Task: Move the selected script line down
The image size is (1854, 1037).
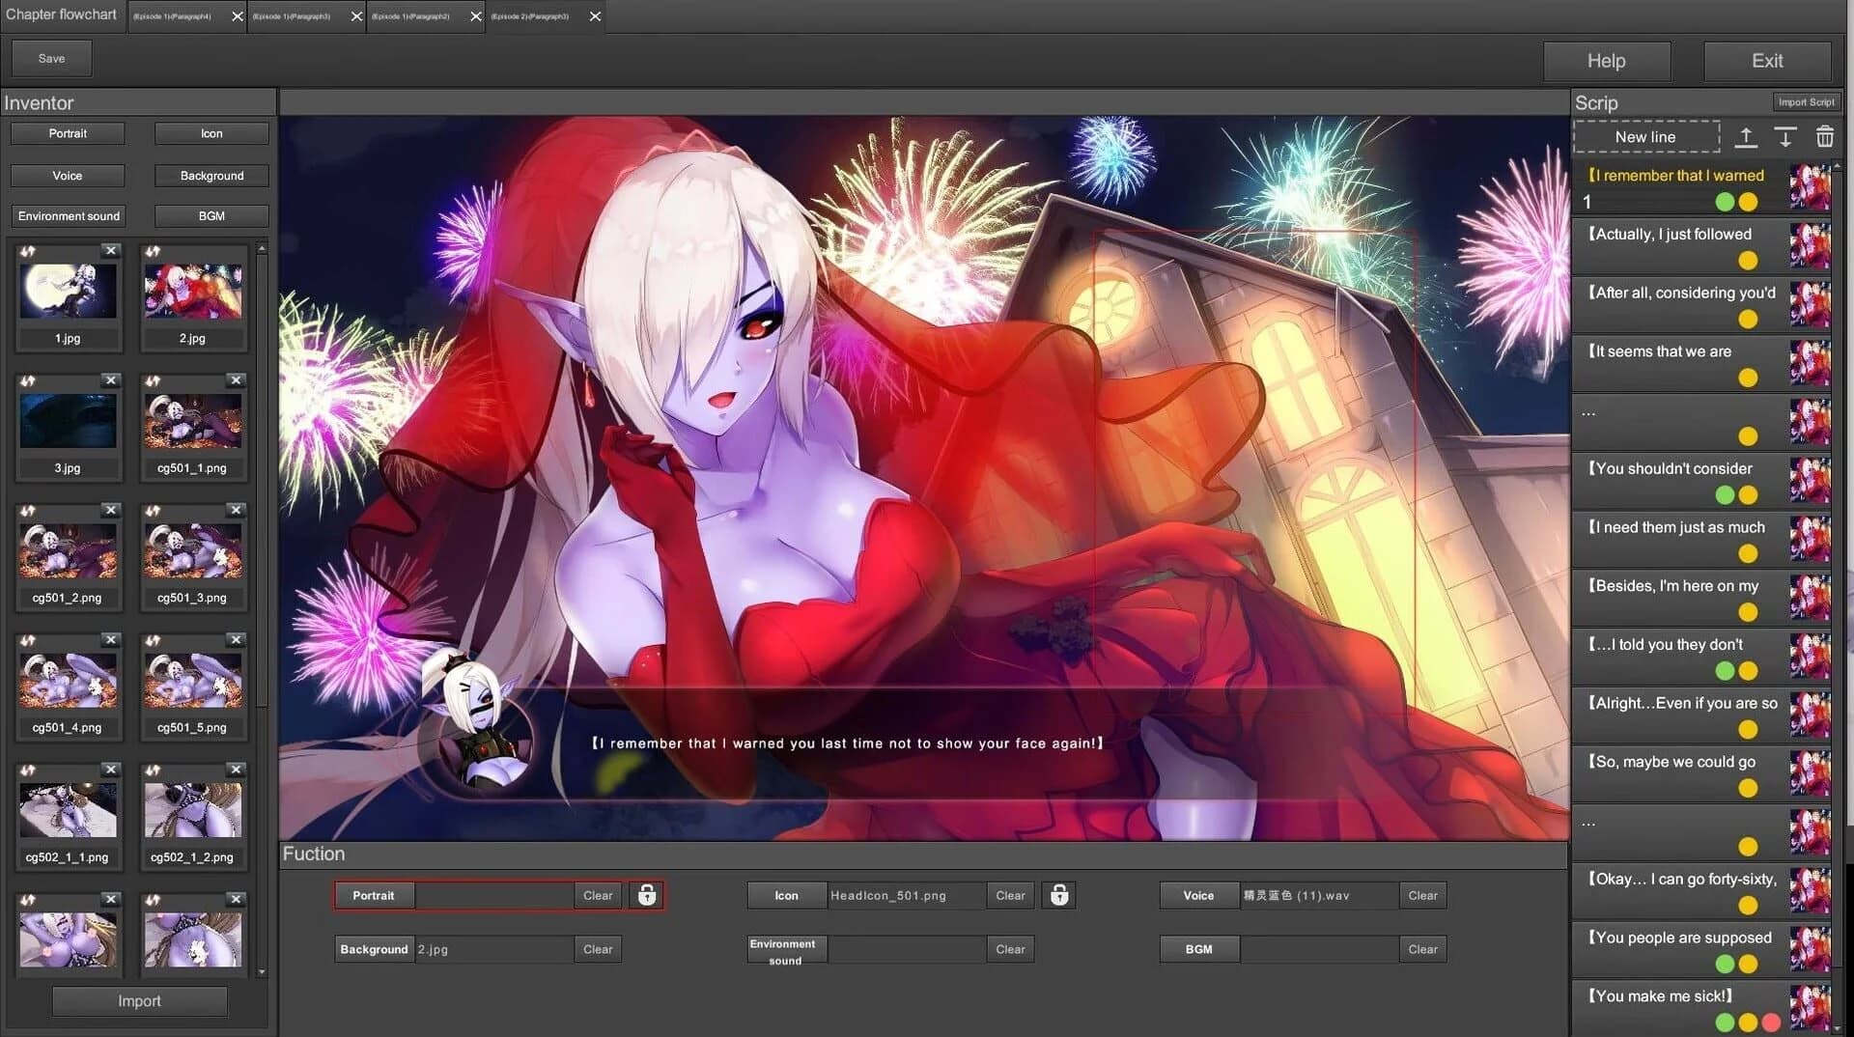Action: point(1784,137)
